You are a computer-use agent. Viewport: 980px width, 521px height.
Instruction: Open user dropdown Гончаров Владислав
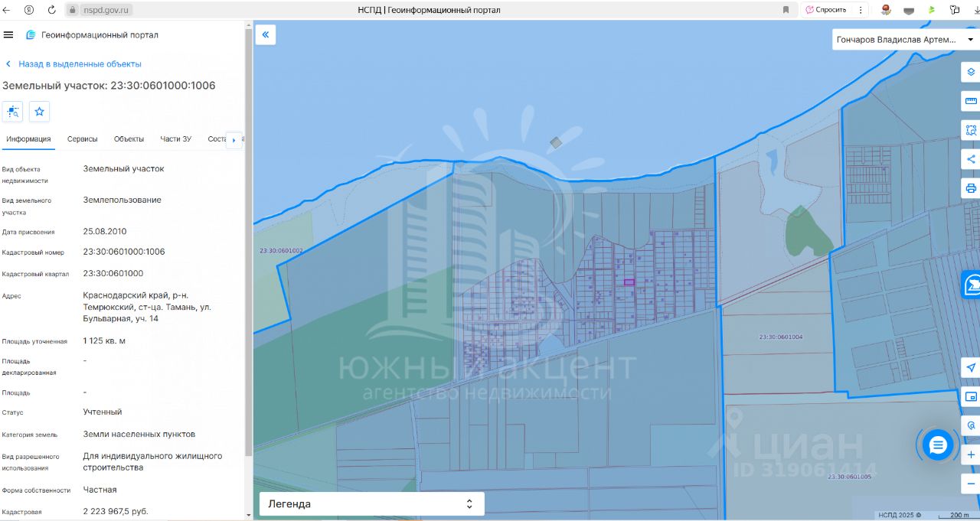click(904, 39)
